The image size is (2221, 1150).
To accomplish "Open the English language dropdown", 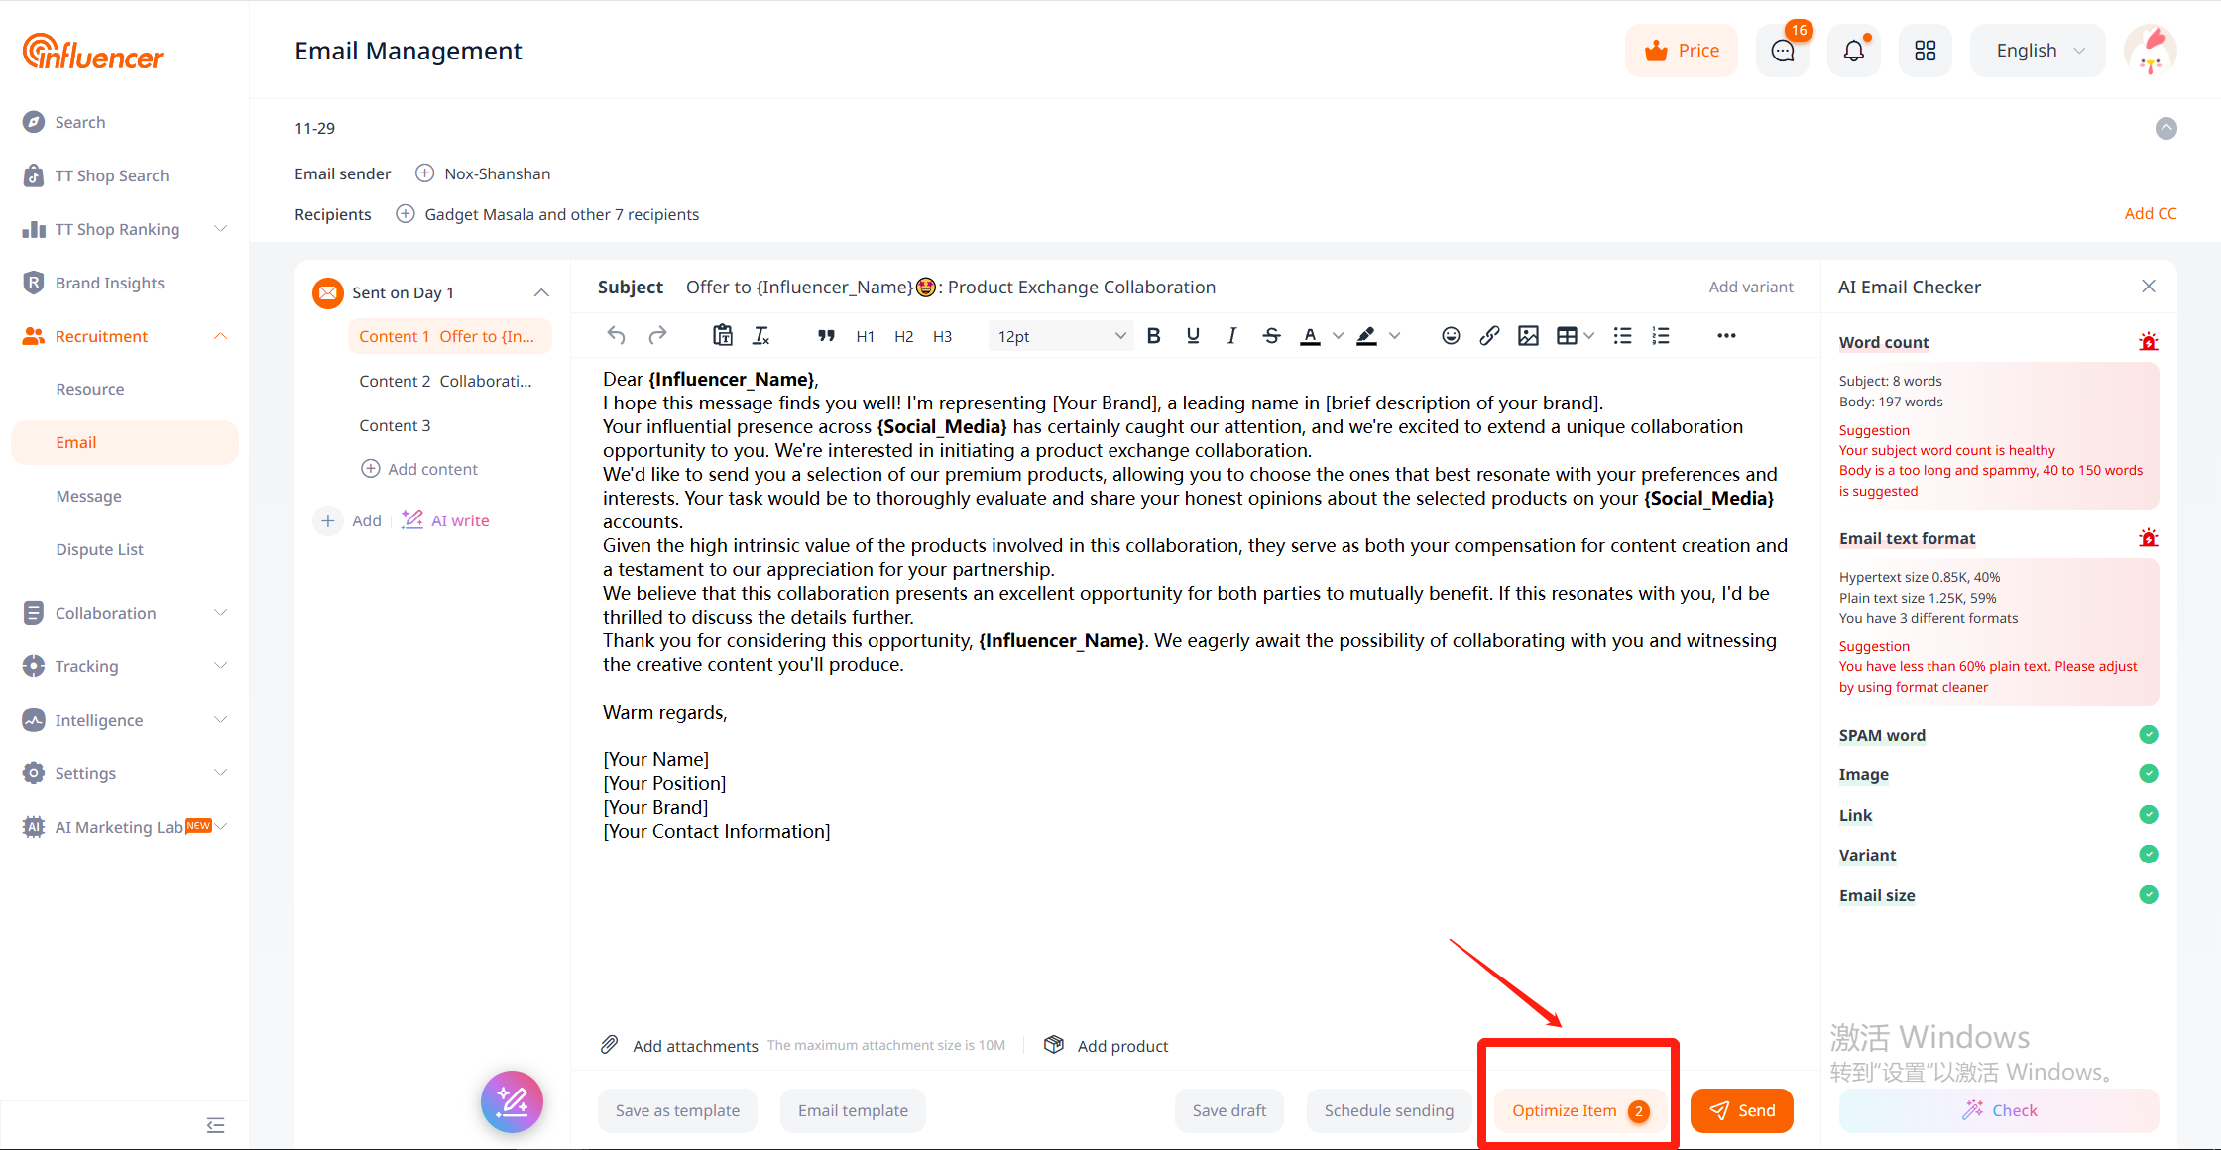I will coord(2038,51).
